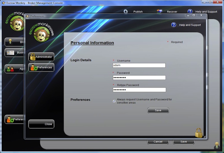
Task: Click the Escrow Monkey logo in Preferences dialog
Action: click(41, 33)
